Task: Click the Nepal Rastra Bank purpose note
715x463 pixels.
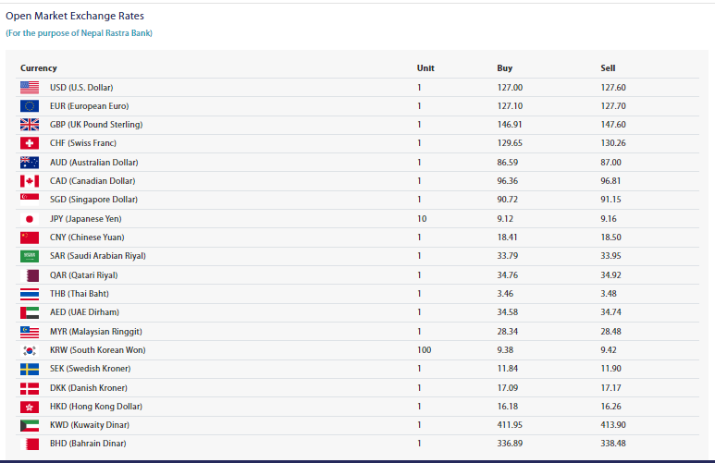Action: [80, 33]
